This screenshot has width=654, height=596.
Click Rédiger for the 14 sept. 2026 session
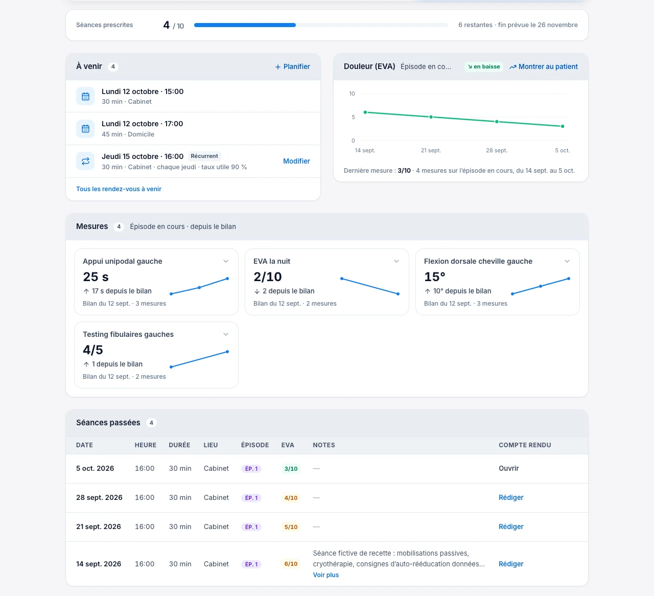coord(511,564)
